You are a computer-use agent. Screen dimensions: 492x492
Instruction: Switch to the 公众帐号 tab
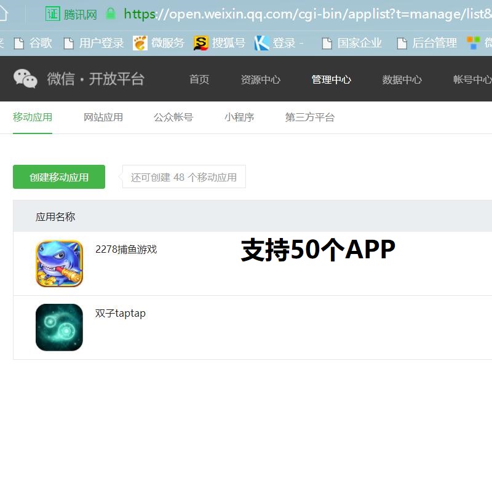tap(173, 117)
